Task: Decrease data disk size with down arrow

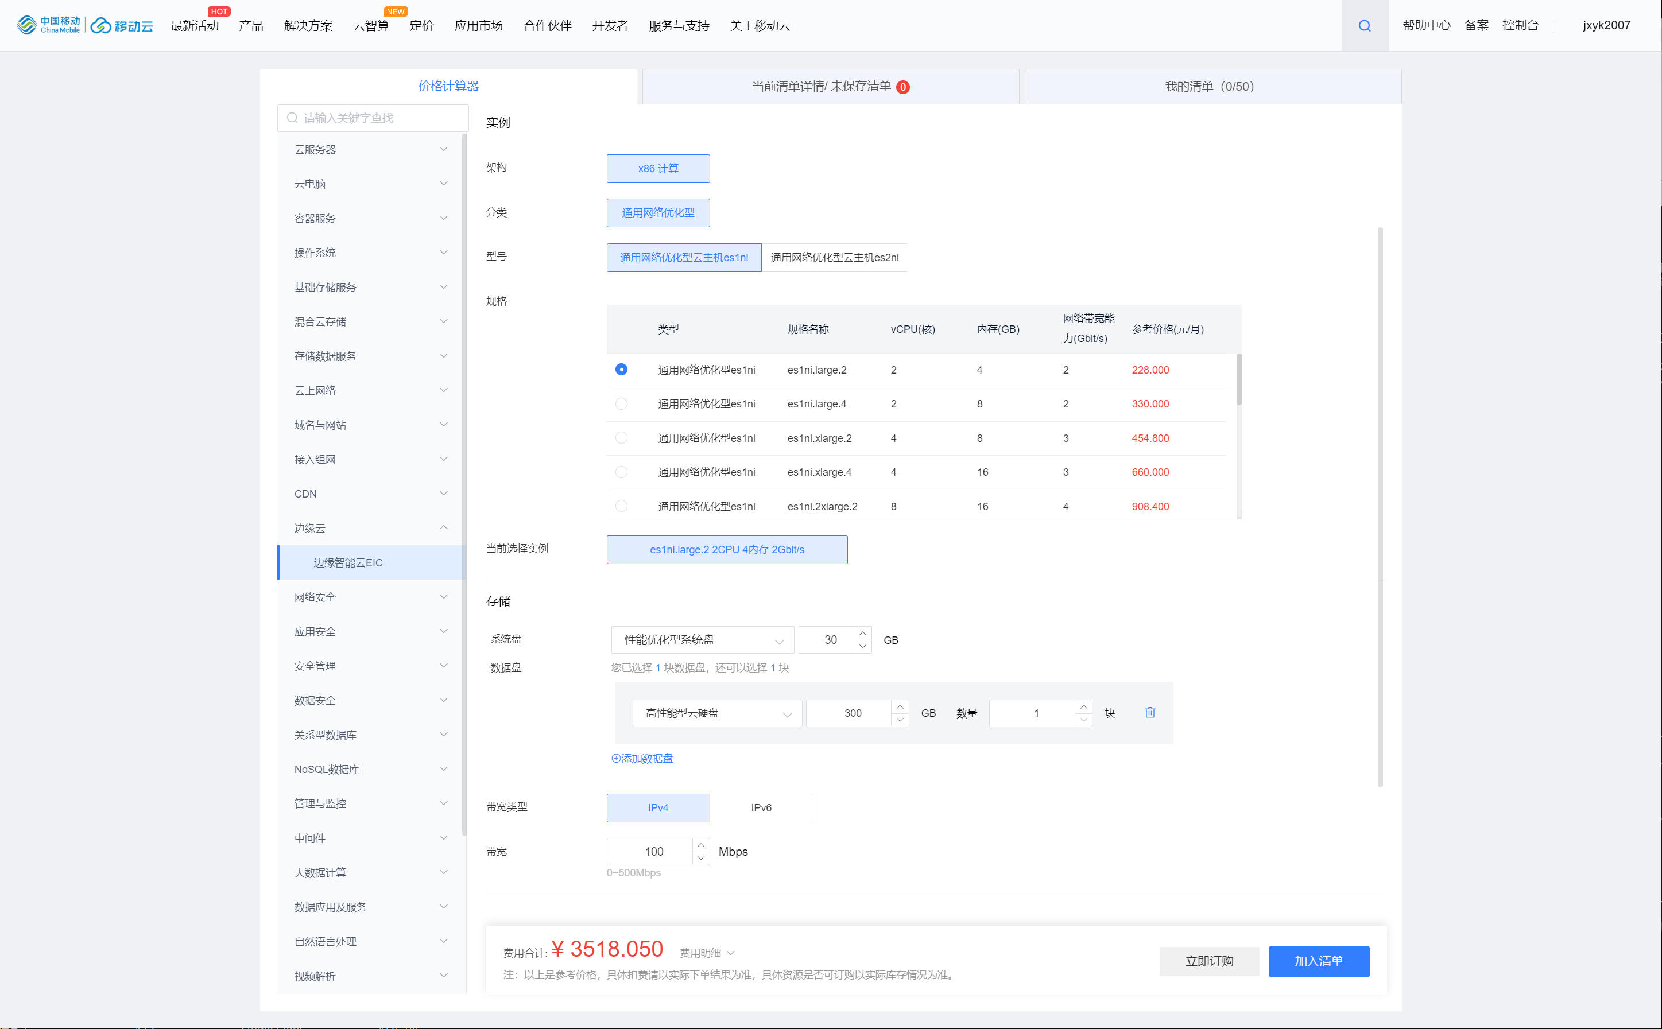Action: (900, 719)
